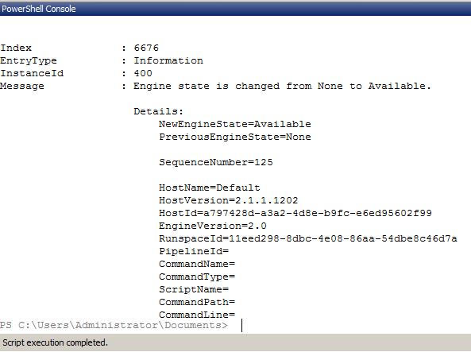Image resolution: width=471 pixels, height=352 pixels.
Task: Click the EngineVersion=2.0 line
Action: 213,226
